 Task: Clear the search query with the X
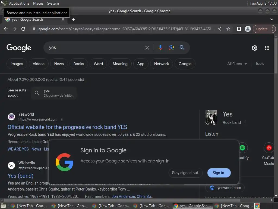click(147, 48)
